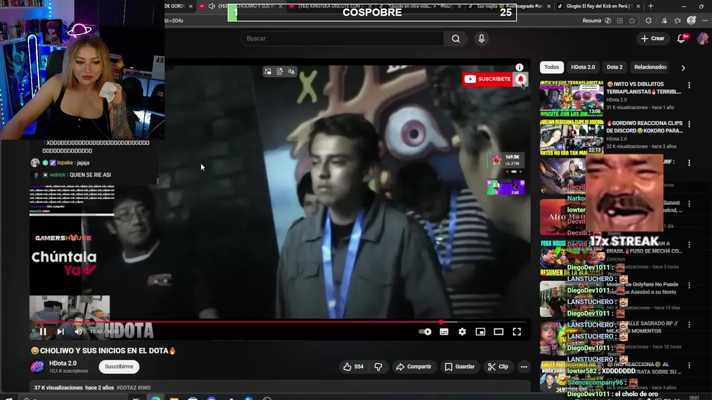Open a new browser tab
The width and height of the screenshot is (712, 400).
[x=651, y=6]
